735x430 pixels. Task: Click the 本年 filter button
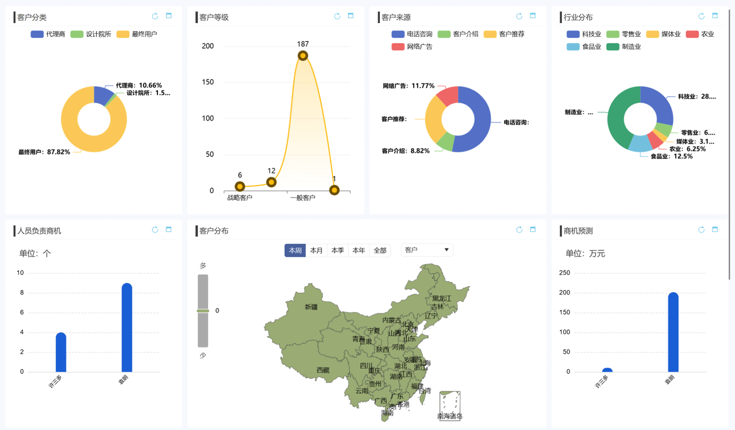(x=359, y=250)
